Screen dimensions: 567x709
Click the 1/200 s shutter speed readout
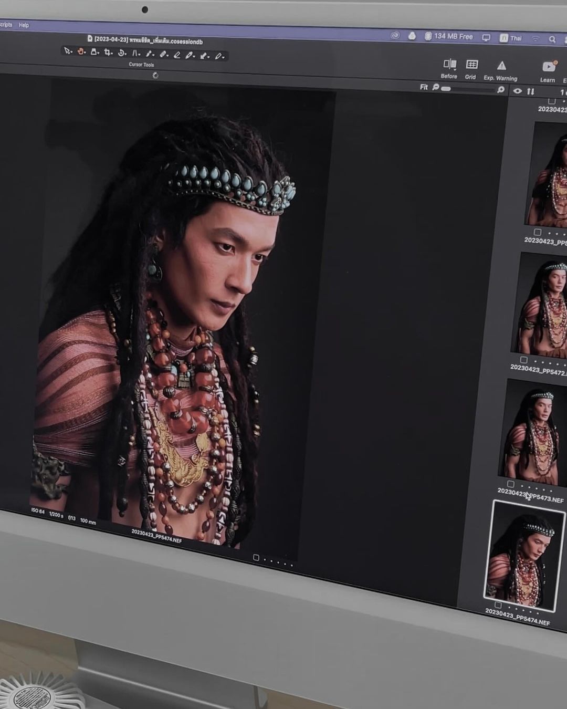click(x=56, y=514)
